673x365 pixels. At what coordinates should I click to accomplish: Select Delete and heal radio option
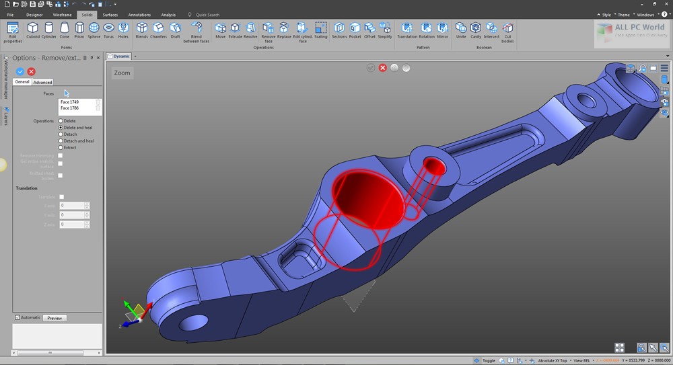coord(61,128)
